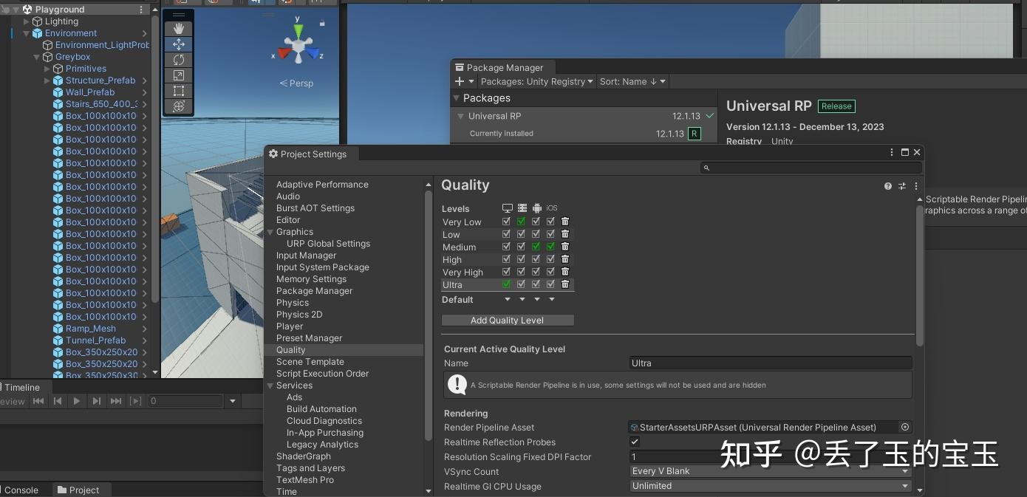Viewport: 1027px width, 497px height.
Task: Activate the Move tool
Action: point(178,44)
